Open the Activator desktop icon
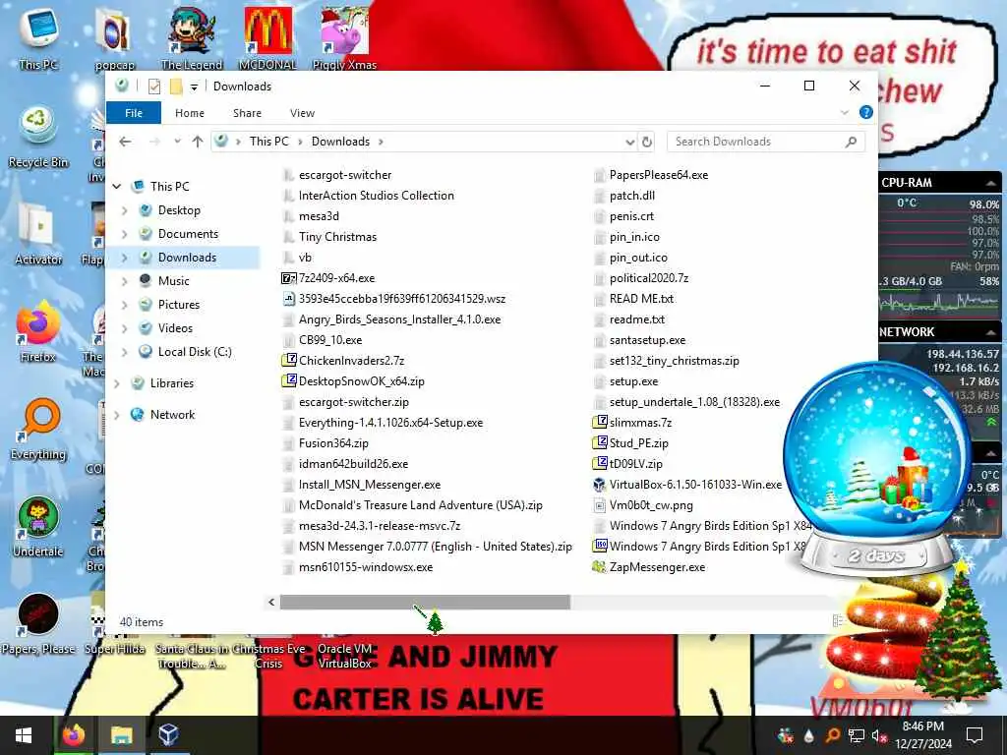The height and width of the screenshot is (755, 1007). coord(38,233)
